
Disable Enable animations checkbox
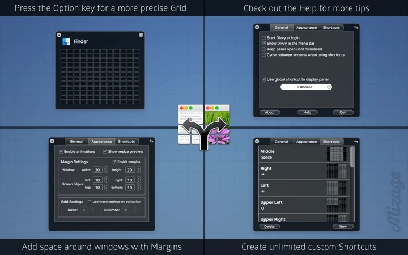point(61,151)
